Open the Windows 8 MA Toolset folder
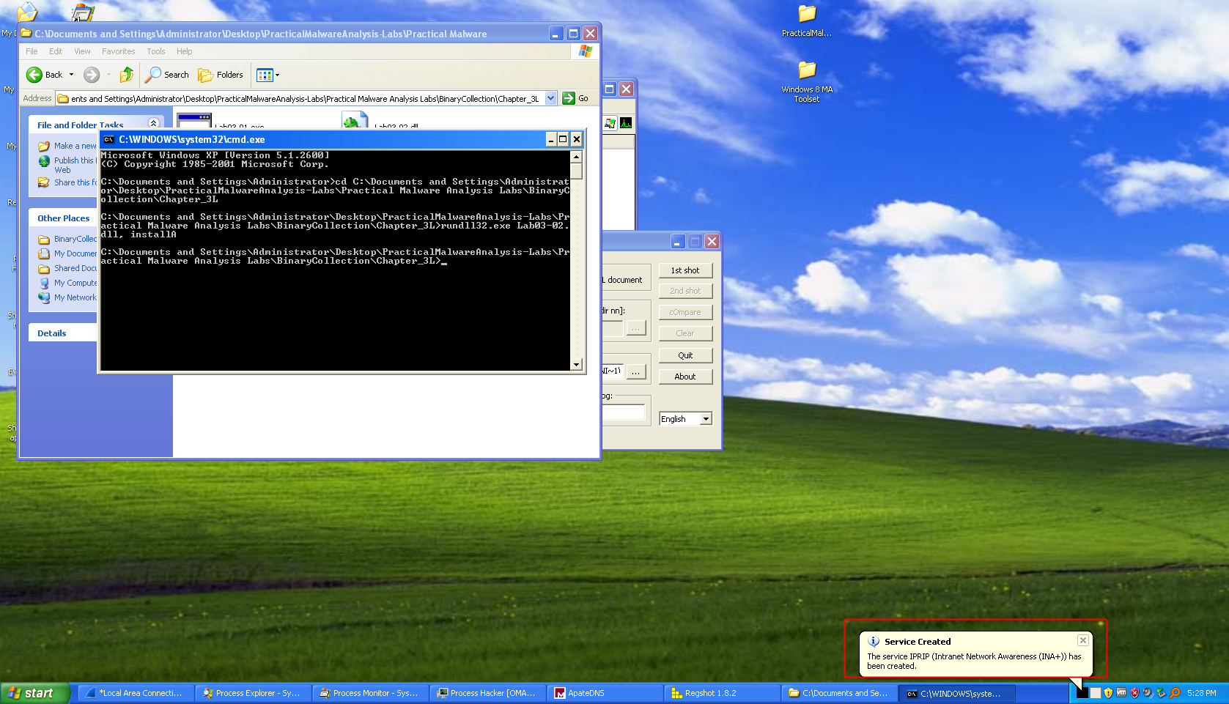1229x704 pixels. click(x=807, y=71)
